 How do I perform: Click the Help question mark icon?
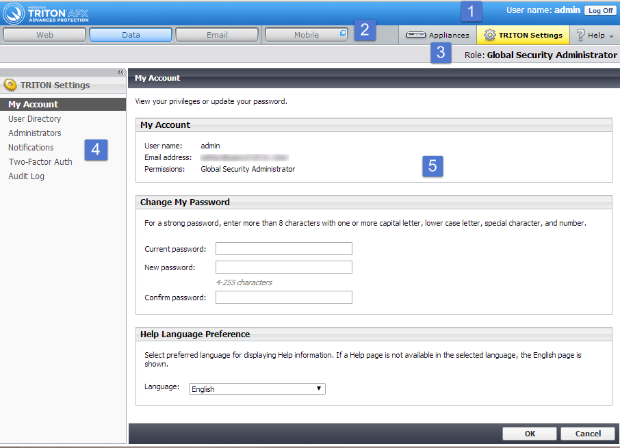[x=580, y=35]
